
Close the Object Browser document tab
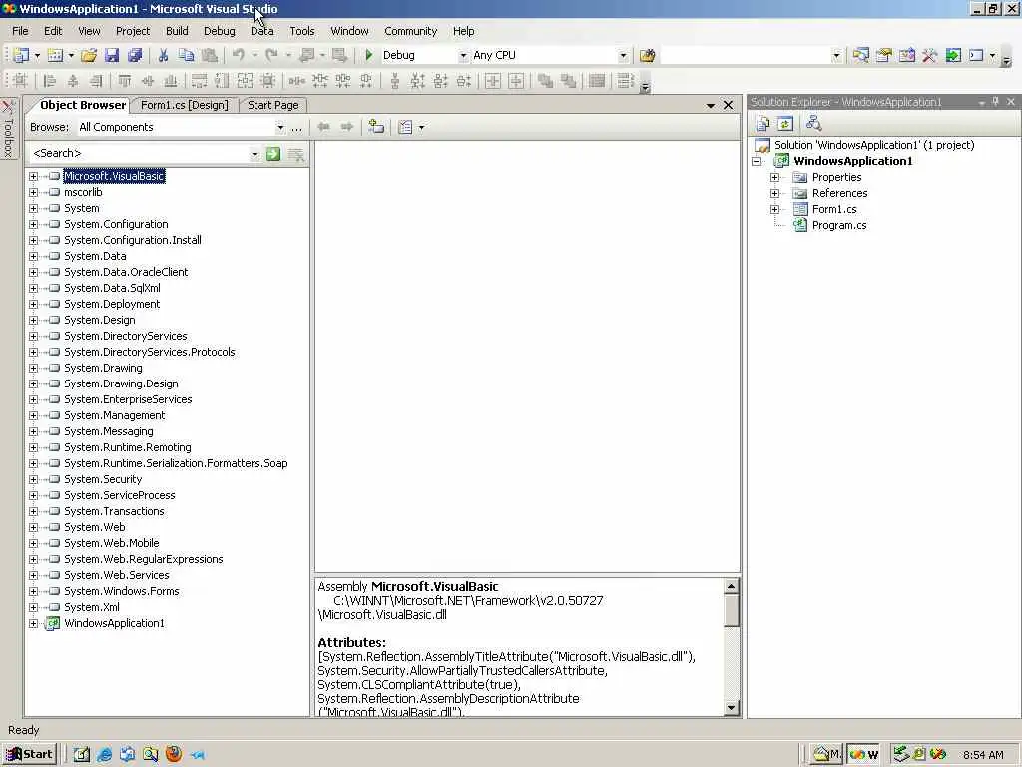coord(728,105)
